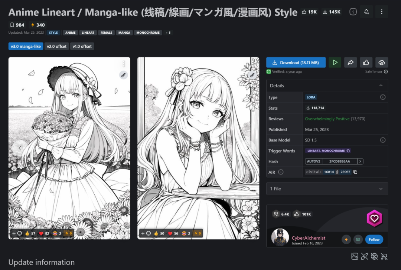This screenshot has height=270, width=401.
Task: Switch to the v2.0 offset version tab
Action: pos(56,46)
